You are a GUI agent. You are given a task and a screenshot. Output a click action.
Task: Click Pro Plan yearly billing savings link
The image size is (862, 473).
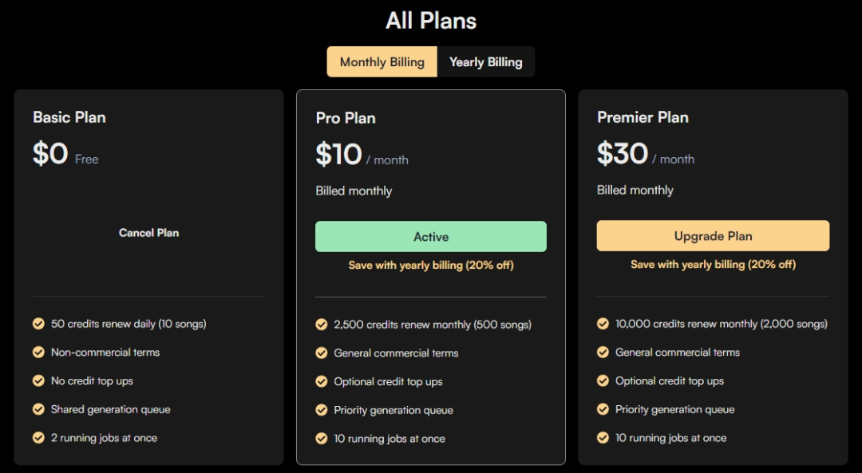tap(431, 265)
